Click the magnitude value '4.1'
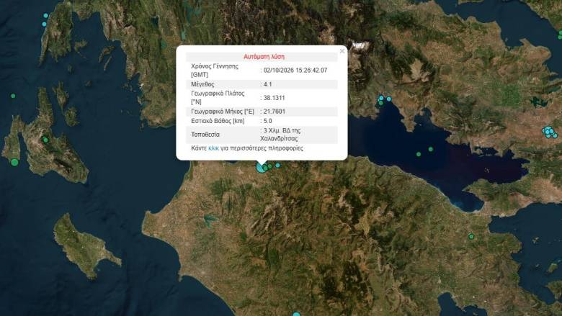 268,84
